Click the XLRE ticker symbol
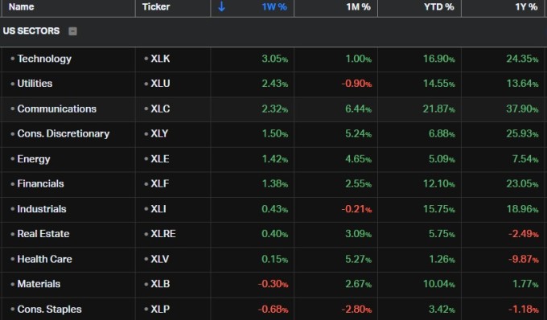Image resolution: width=547 pixels, height=320 pixels. coord(163,233)
